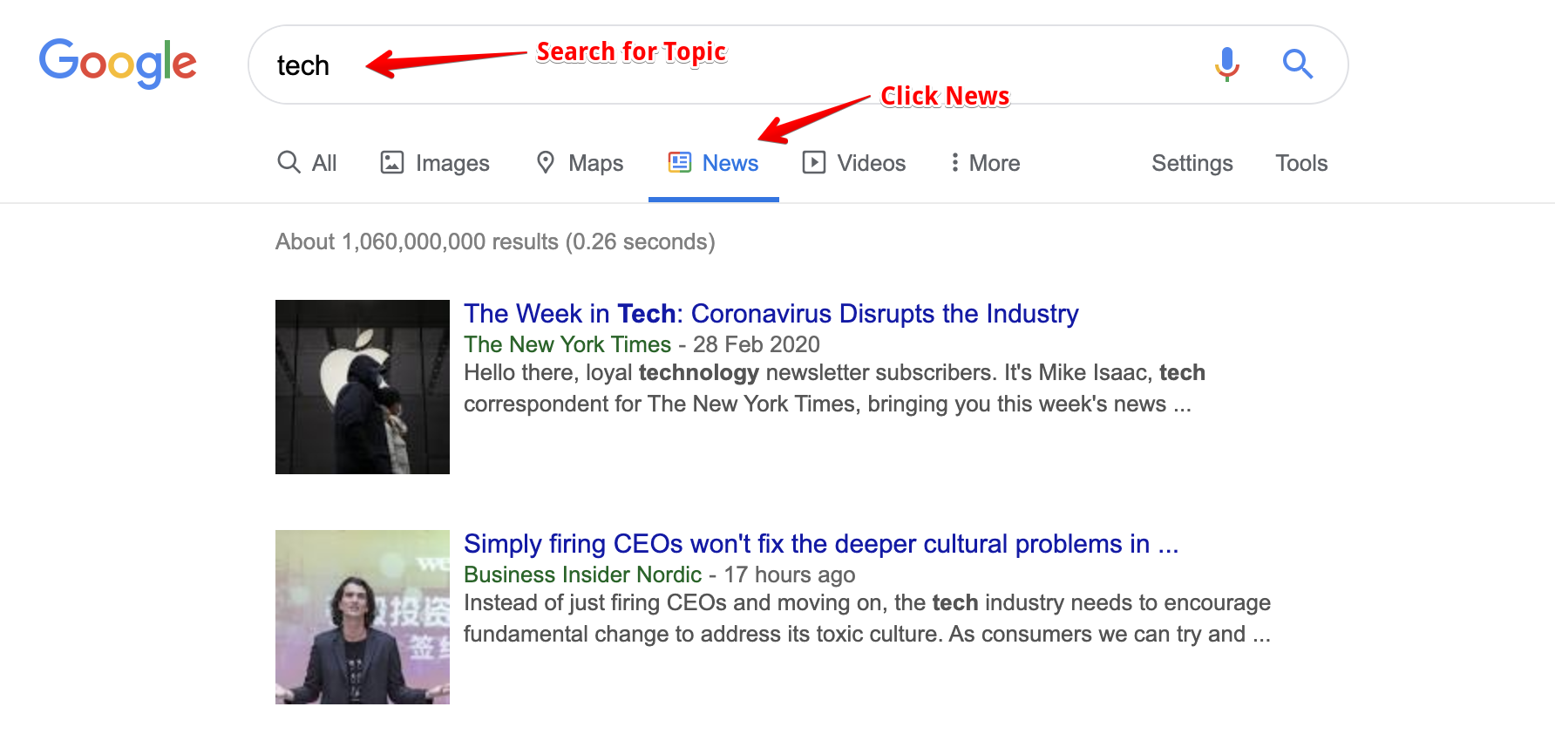Switch to the Videos tab

click(x=871, y=163)
